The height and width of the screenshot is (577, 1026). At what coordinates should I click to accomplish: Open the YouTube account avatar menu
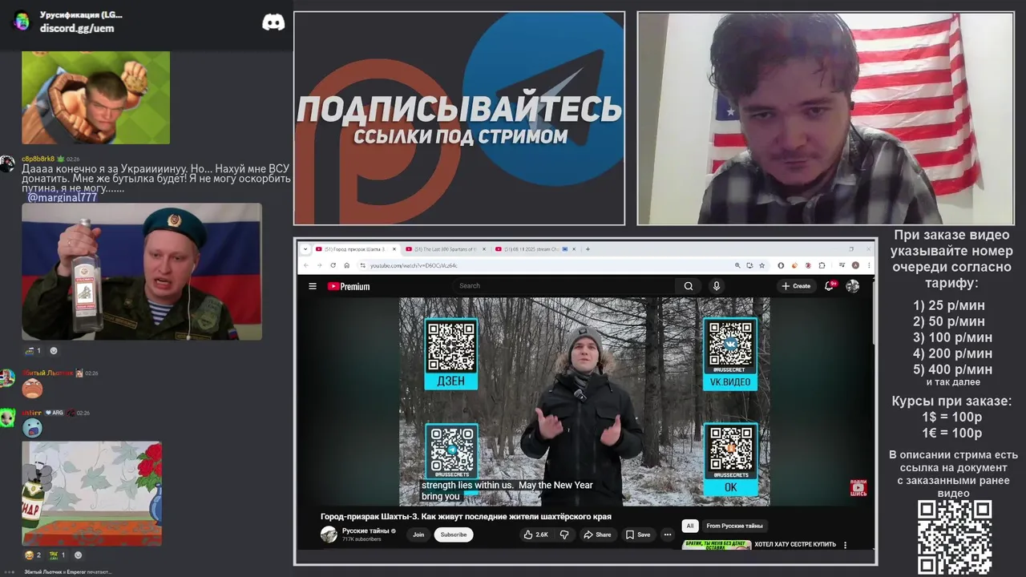852,286
